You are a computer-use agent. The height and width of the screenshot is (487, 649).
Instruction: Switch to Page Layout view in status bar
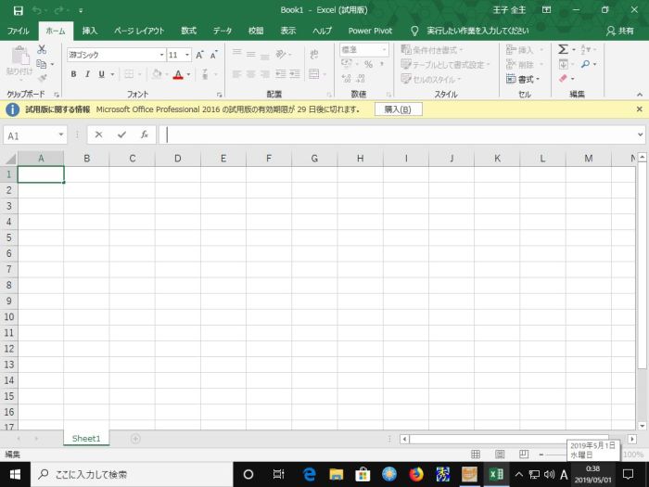coord(499,454)
